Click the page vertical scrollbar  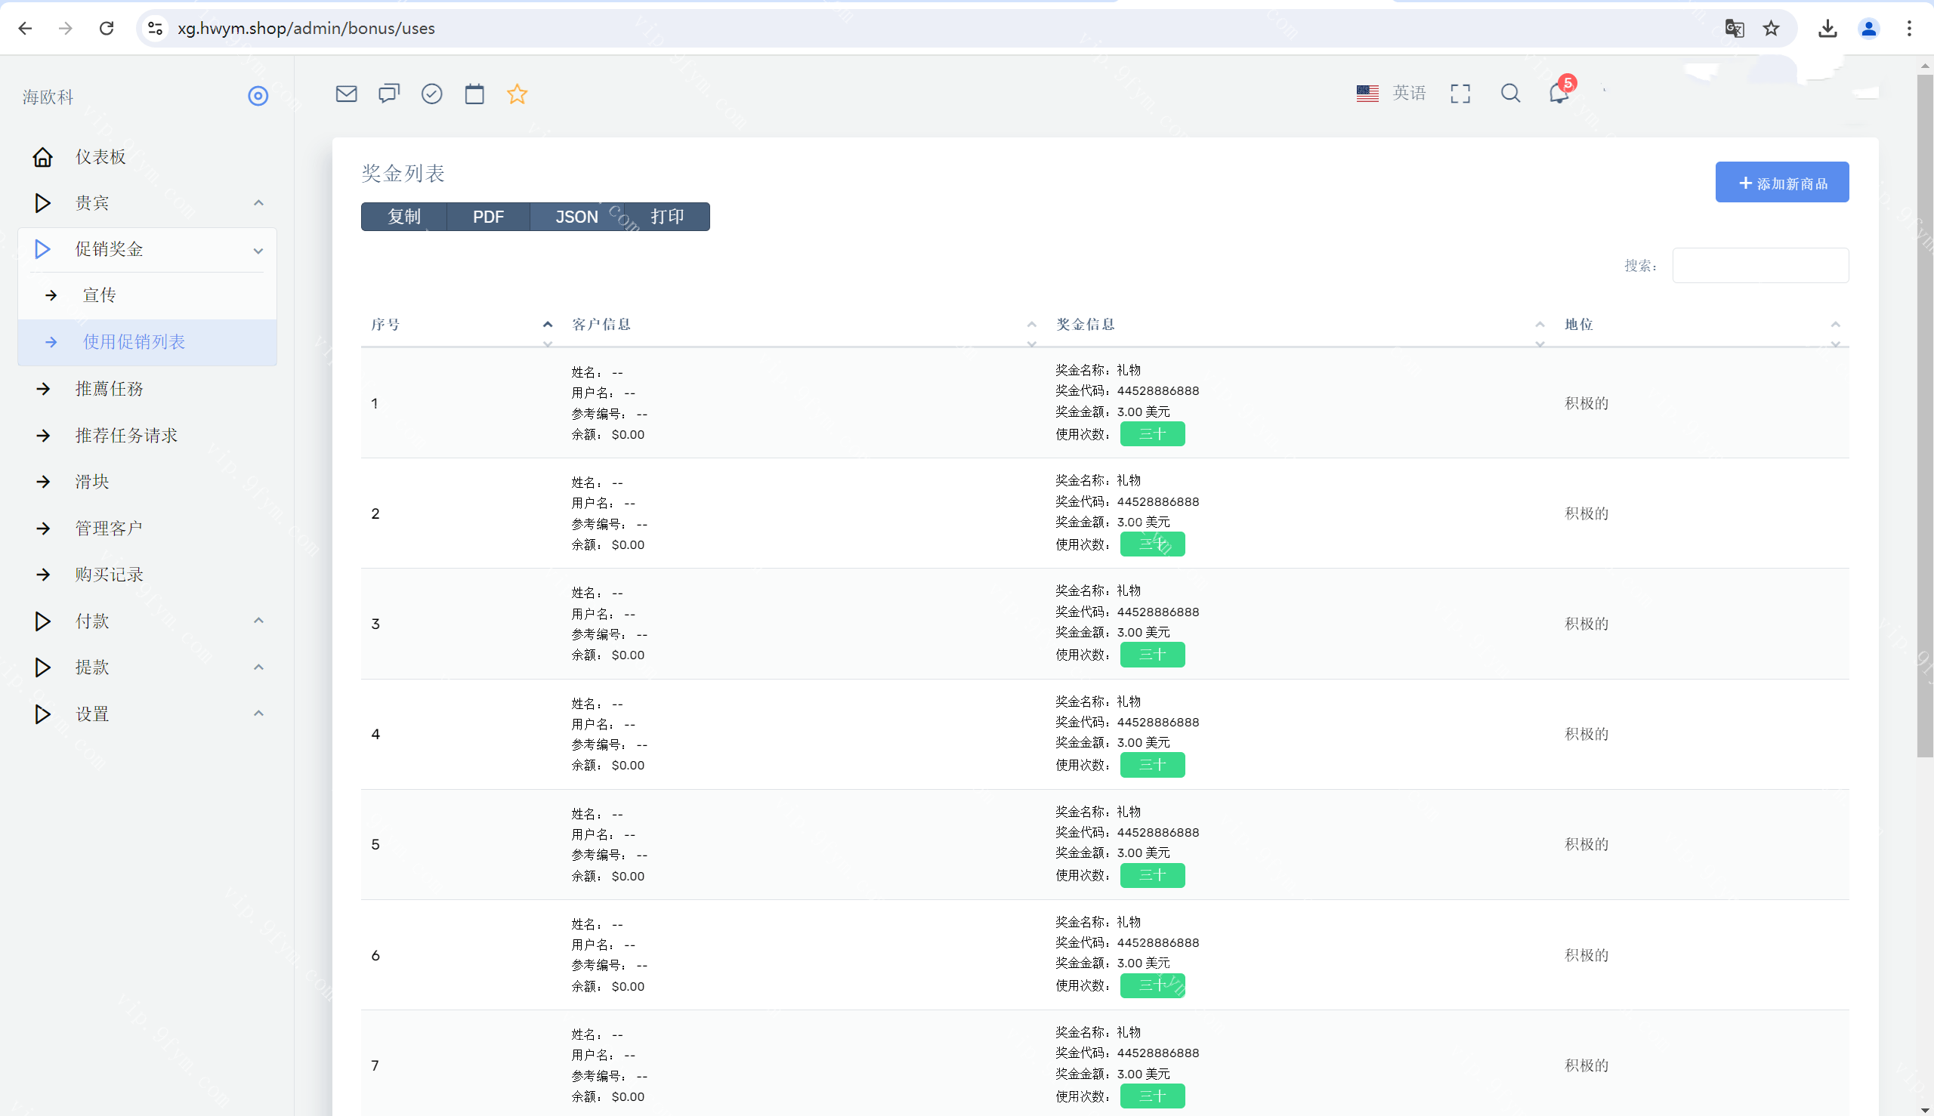1924,414
